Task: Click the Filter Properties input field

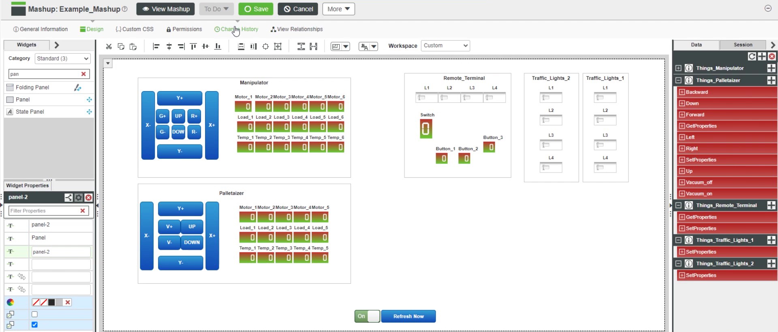Action: (x=44, y=211)
